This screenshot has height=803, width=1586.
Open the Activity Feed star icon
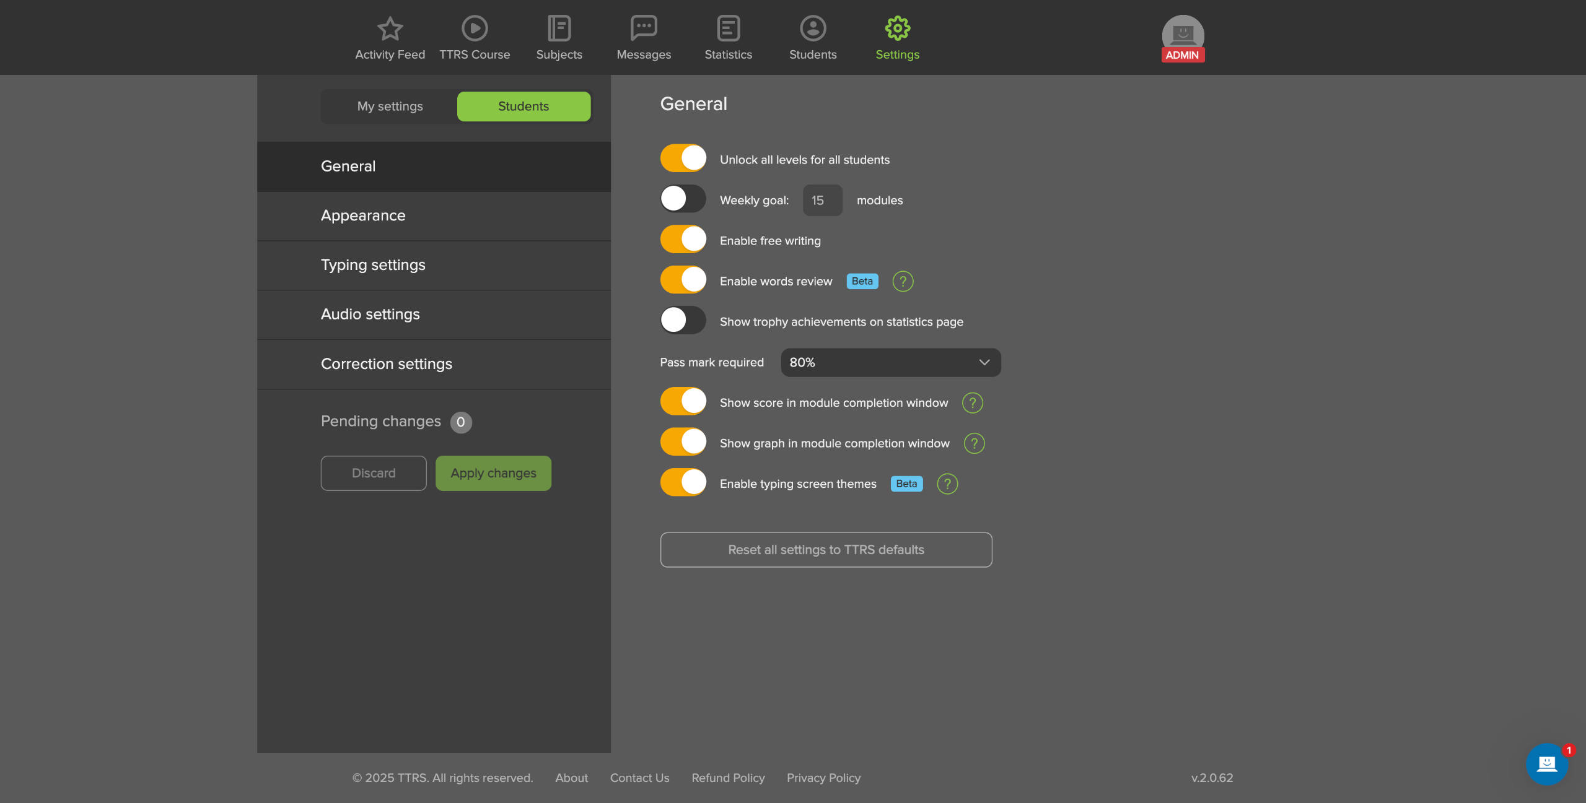coord(390,28)
